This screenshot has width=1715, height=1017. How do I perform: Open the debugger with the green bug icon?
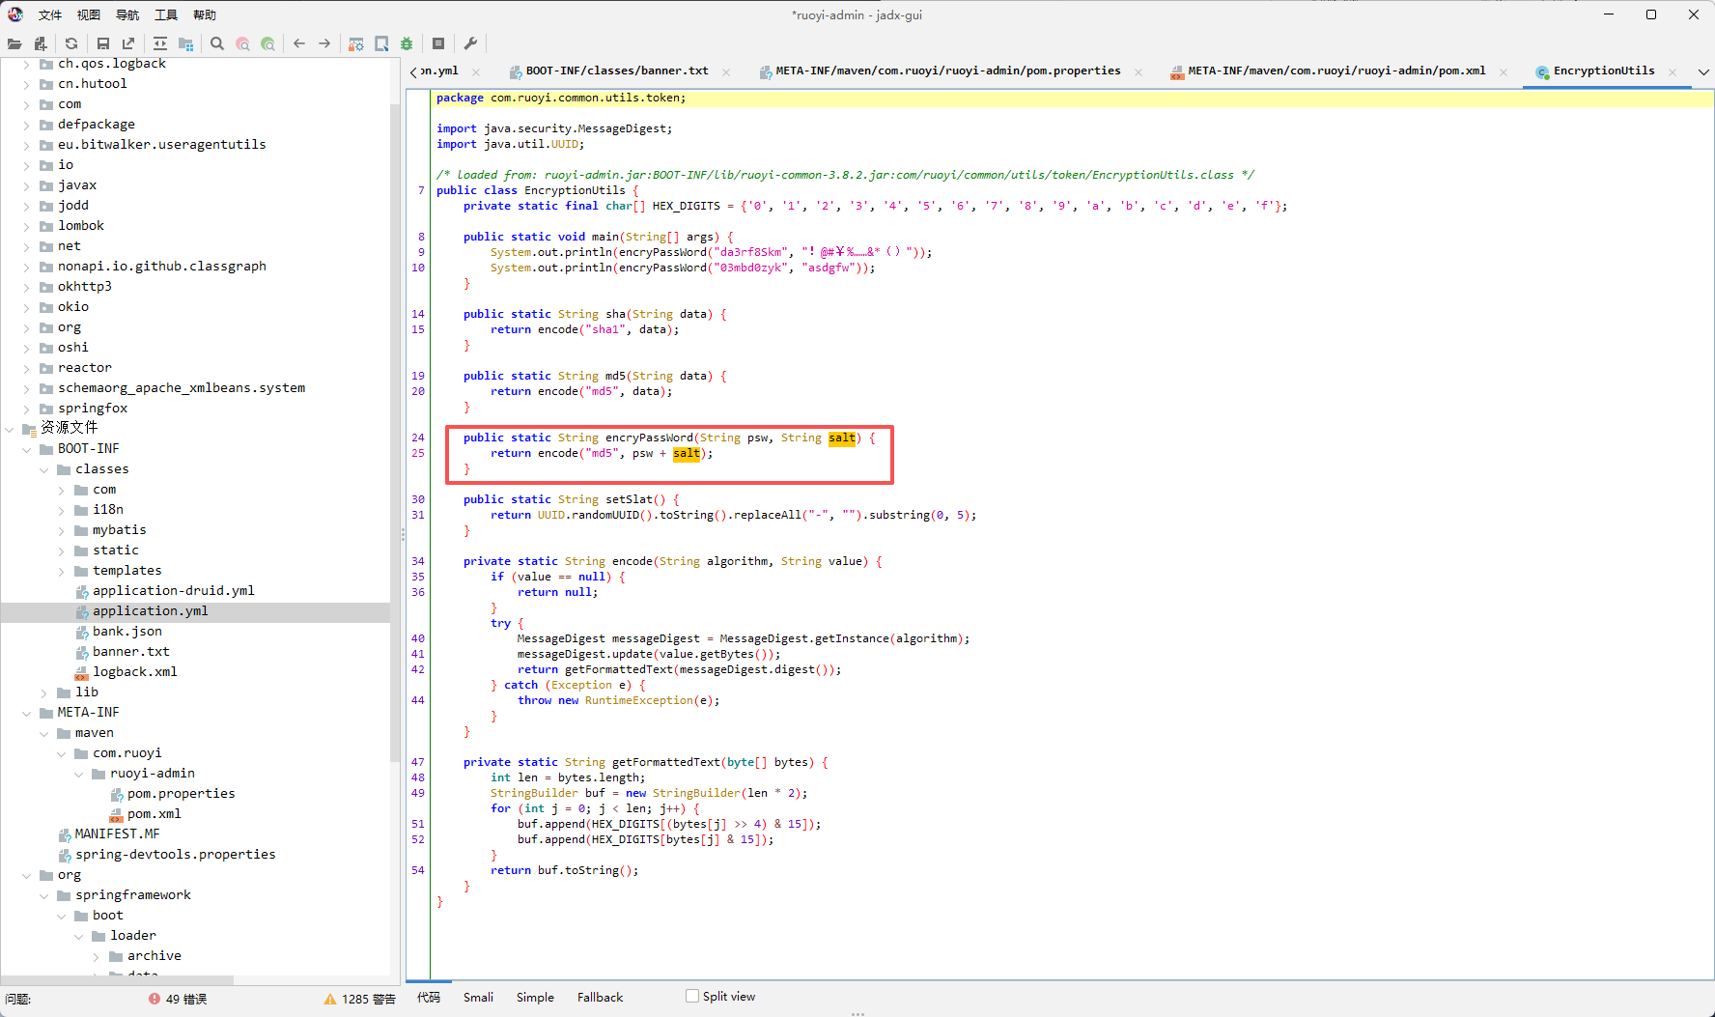point(407,43)
